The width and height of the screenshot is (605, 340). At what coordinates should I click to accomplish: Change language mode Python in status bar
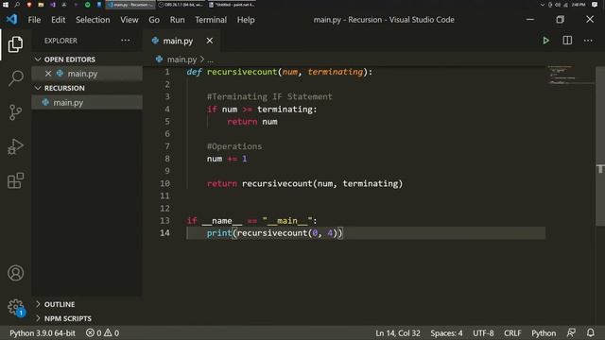coord(544,332)
